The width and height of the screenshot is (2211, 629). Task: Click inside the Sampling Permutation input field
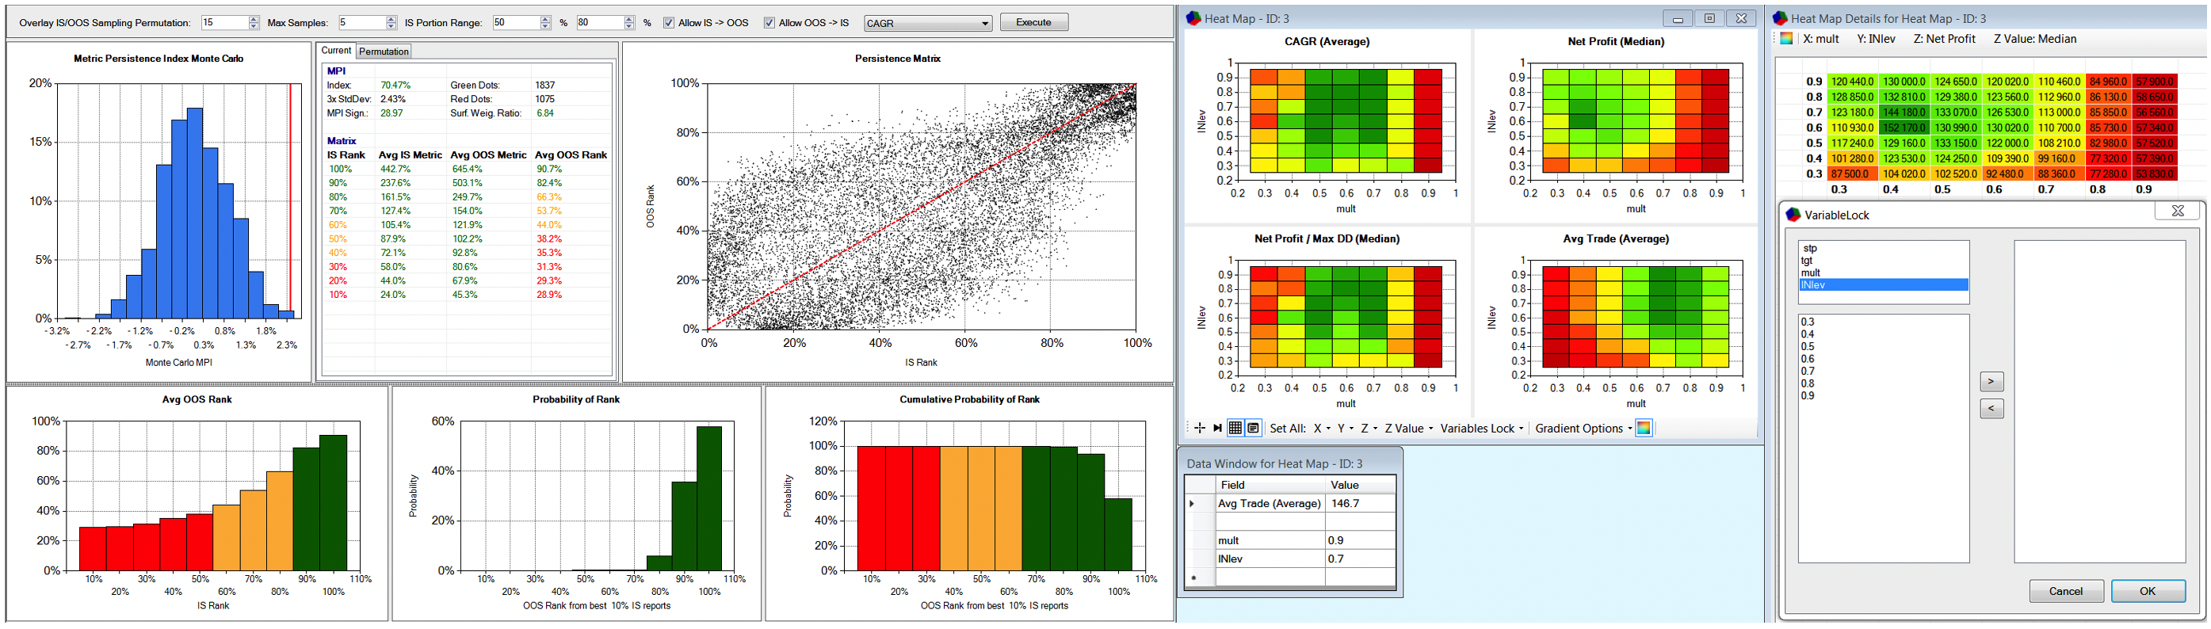click(224, 23)
